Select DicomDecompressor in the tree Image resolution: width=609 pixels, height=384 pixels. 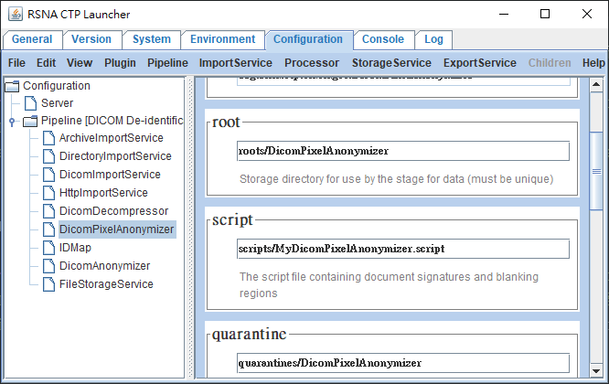click(x=113, y=211)
